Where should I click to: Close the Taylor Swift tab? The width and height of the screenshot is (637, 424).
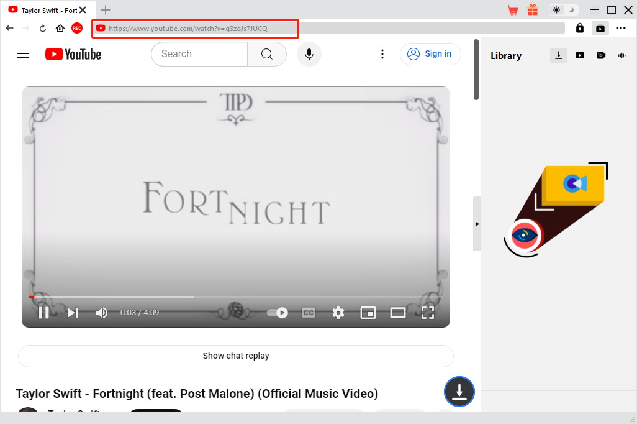(x=83, y=10)
